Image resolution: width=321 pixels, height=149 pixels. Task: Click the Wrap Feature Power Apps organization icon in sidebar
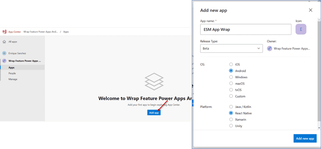[4, 61]
